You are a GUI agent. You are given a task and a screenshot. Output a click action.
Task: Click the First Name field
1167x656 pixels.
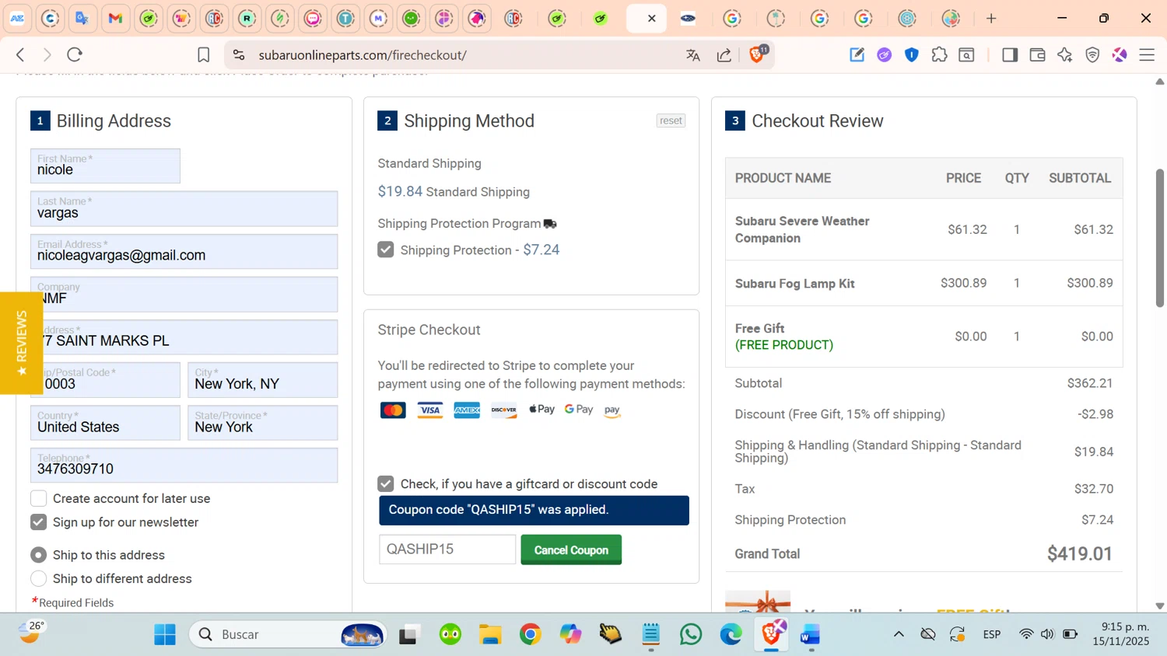point(105,166)
